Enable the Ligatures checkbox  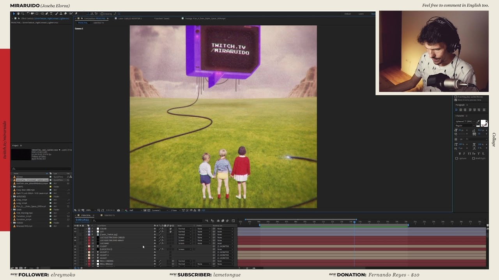(x=457, y=158)
